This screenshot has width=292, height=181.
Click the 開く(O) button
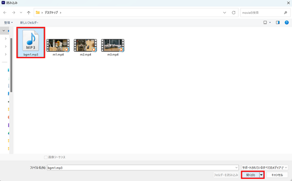pos(250,175)
